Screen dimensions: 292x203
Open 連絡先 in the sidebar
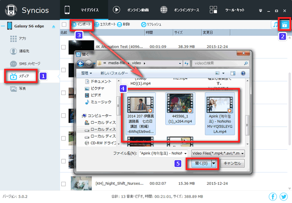pos(20,51)
